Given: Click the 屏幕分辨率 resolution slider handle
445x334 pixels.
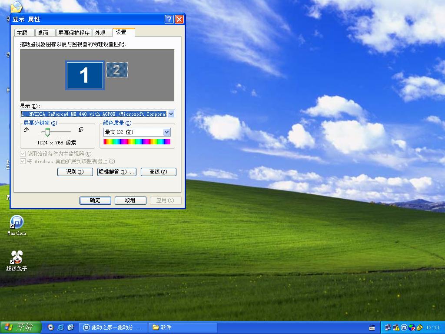Looking at the screenshot, I should tap(47, 132).
